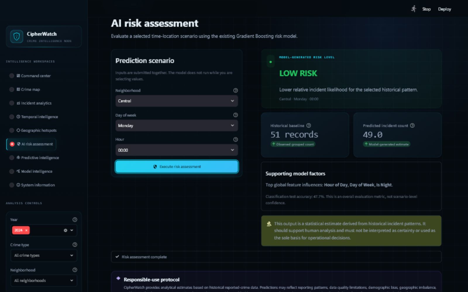The width and height of the screenshot is (468, 292).
Task: Expand the Risk assessment complete status row
Action: (276, 257)
